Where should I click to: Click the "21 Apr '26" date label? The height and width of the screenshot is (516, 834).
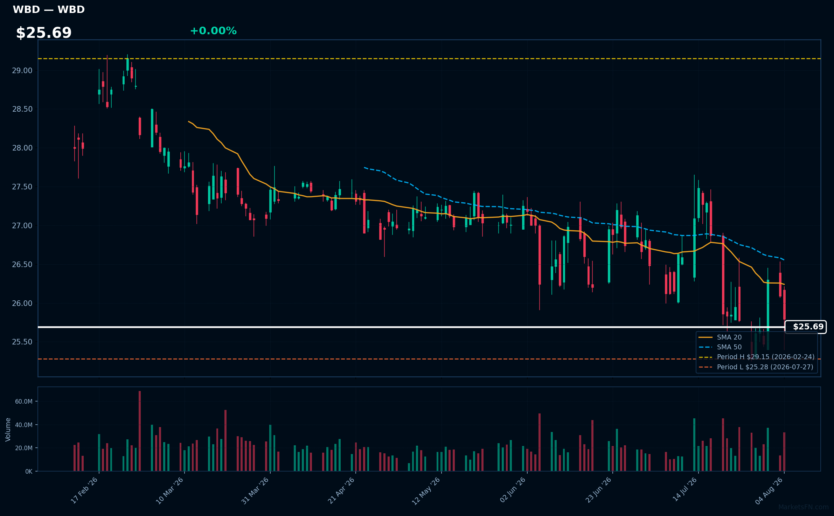(x=341, y=490)
